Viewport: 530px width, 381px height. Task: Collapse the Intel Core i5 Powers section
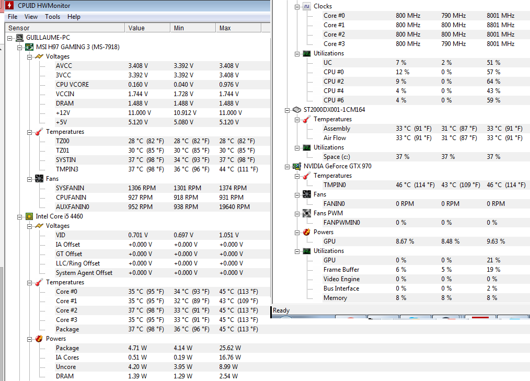coord(29,339)
